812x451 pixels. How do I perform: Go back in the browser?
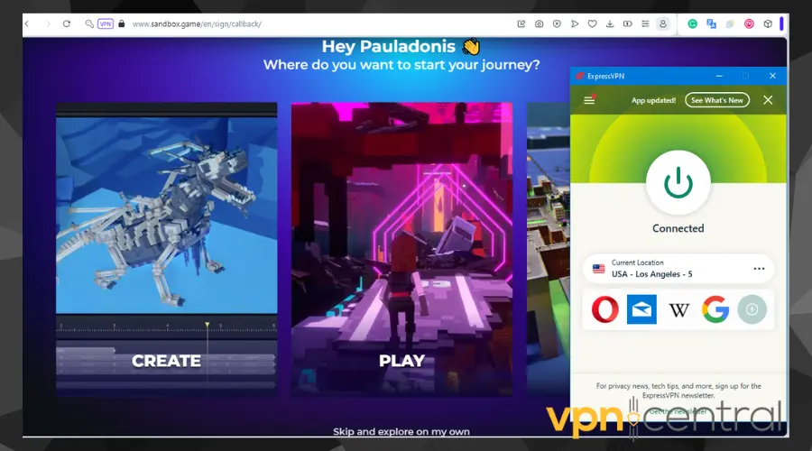27,23
